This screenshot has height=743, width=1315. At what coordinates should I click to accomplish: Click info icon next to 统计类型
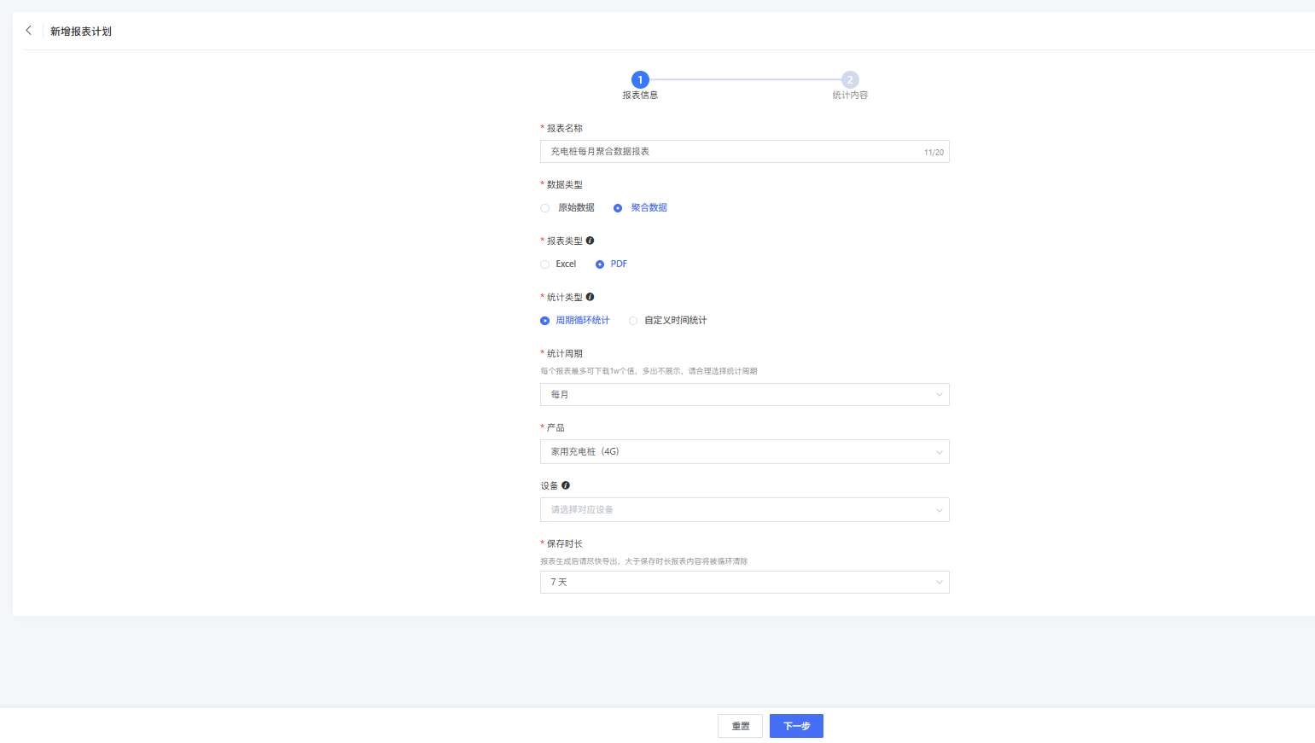coord(590,297)
